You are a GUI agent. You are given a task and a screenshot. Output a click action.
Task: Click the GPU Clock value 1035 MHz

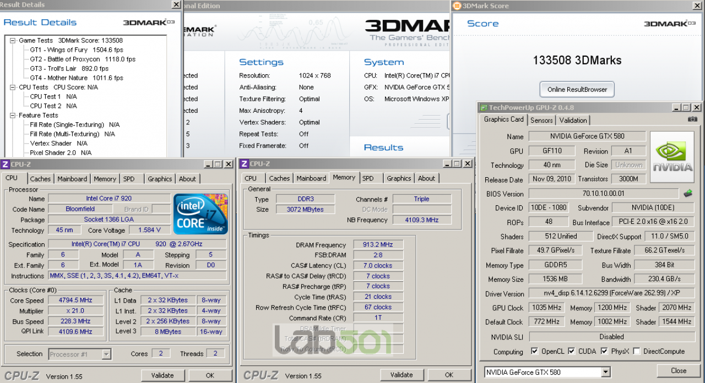(546, 308)
